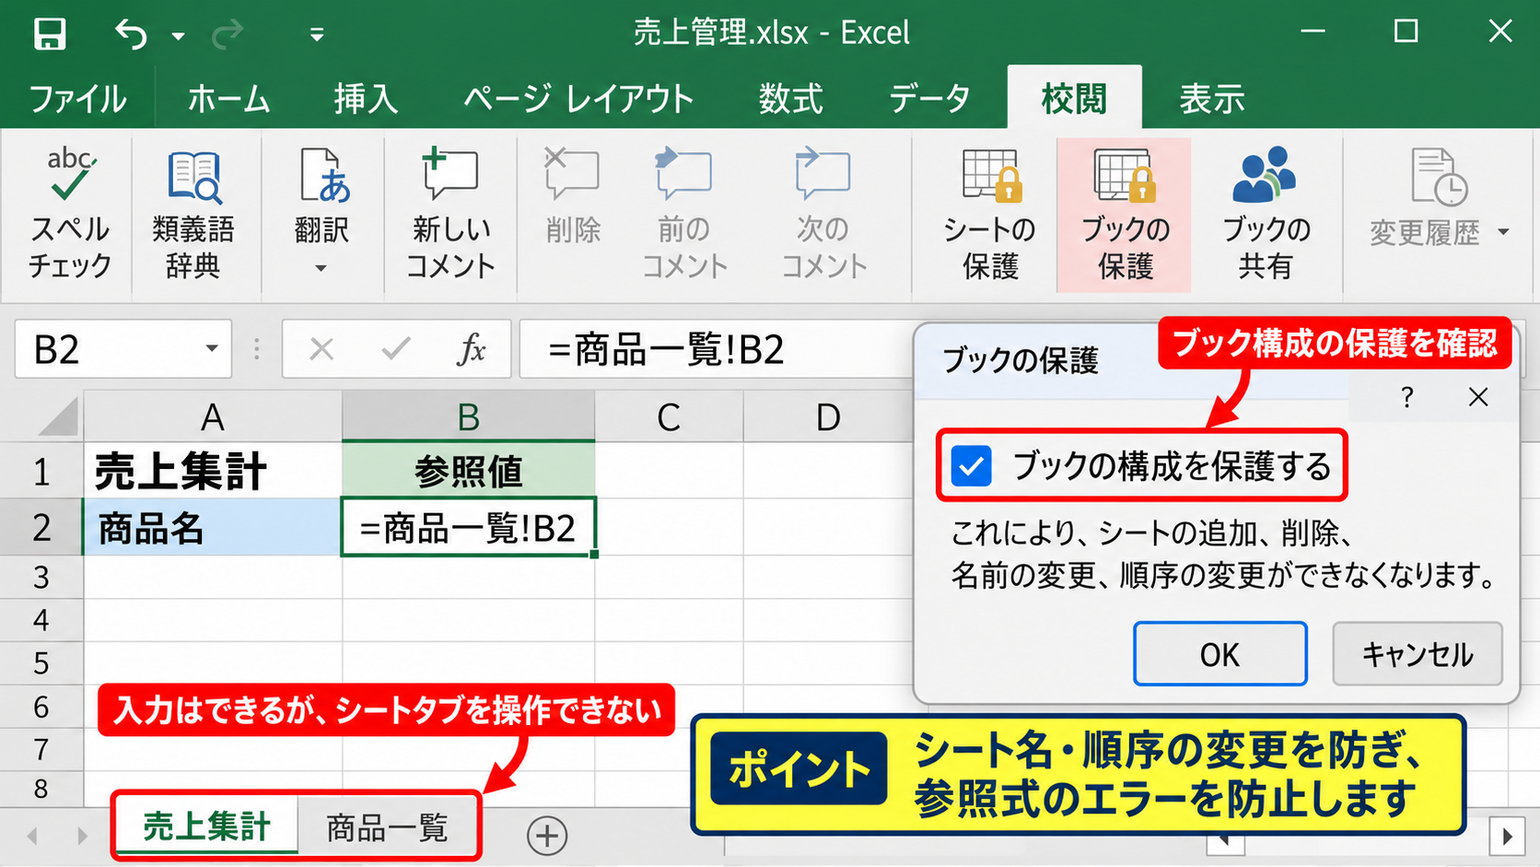Switch to 数式 ribbon tab

(790, 99)
